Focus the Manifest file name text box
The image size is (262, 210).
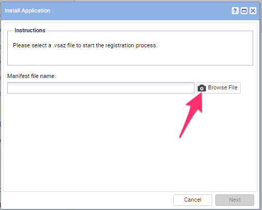[x=101, y=88]
